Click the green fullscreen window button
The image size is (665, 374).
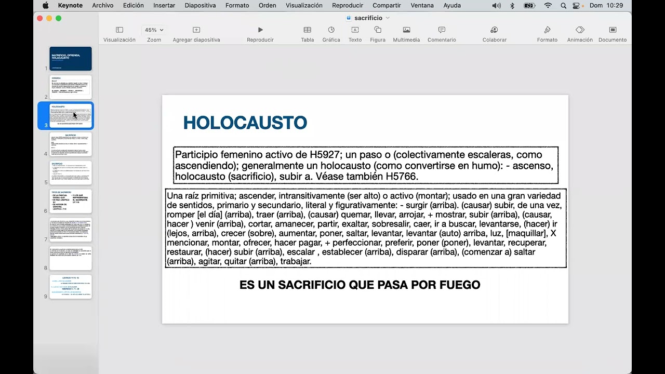[59, 18]
